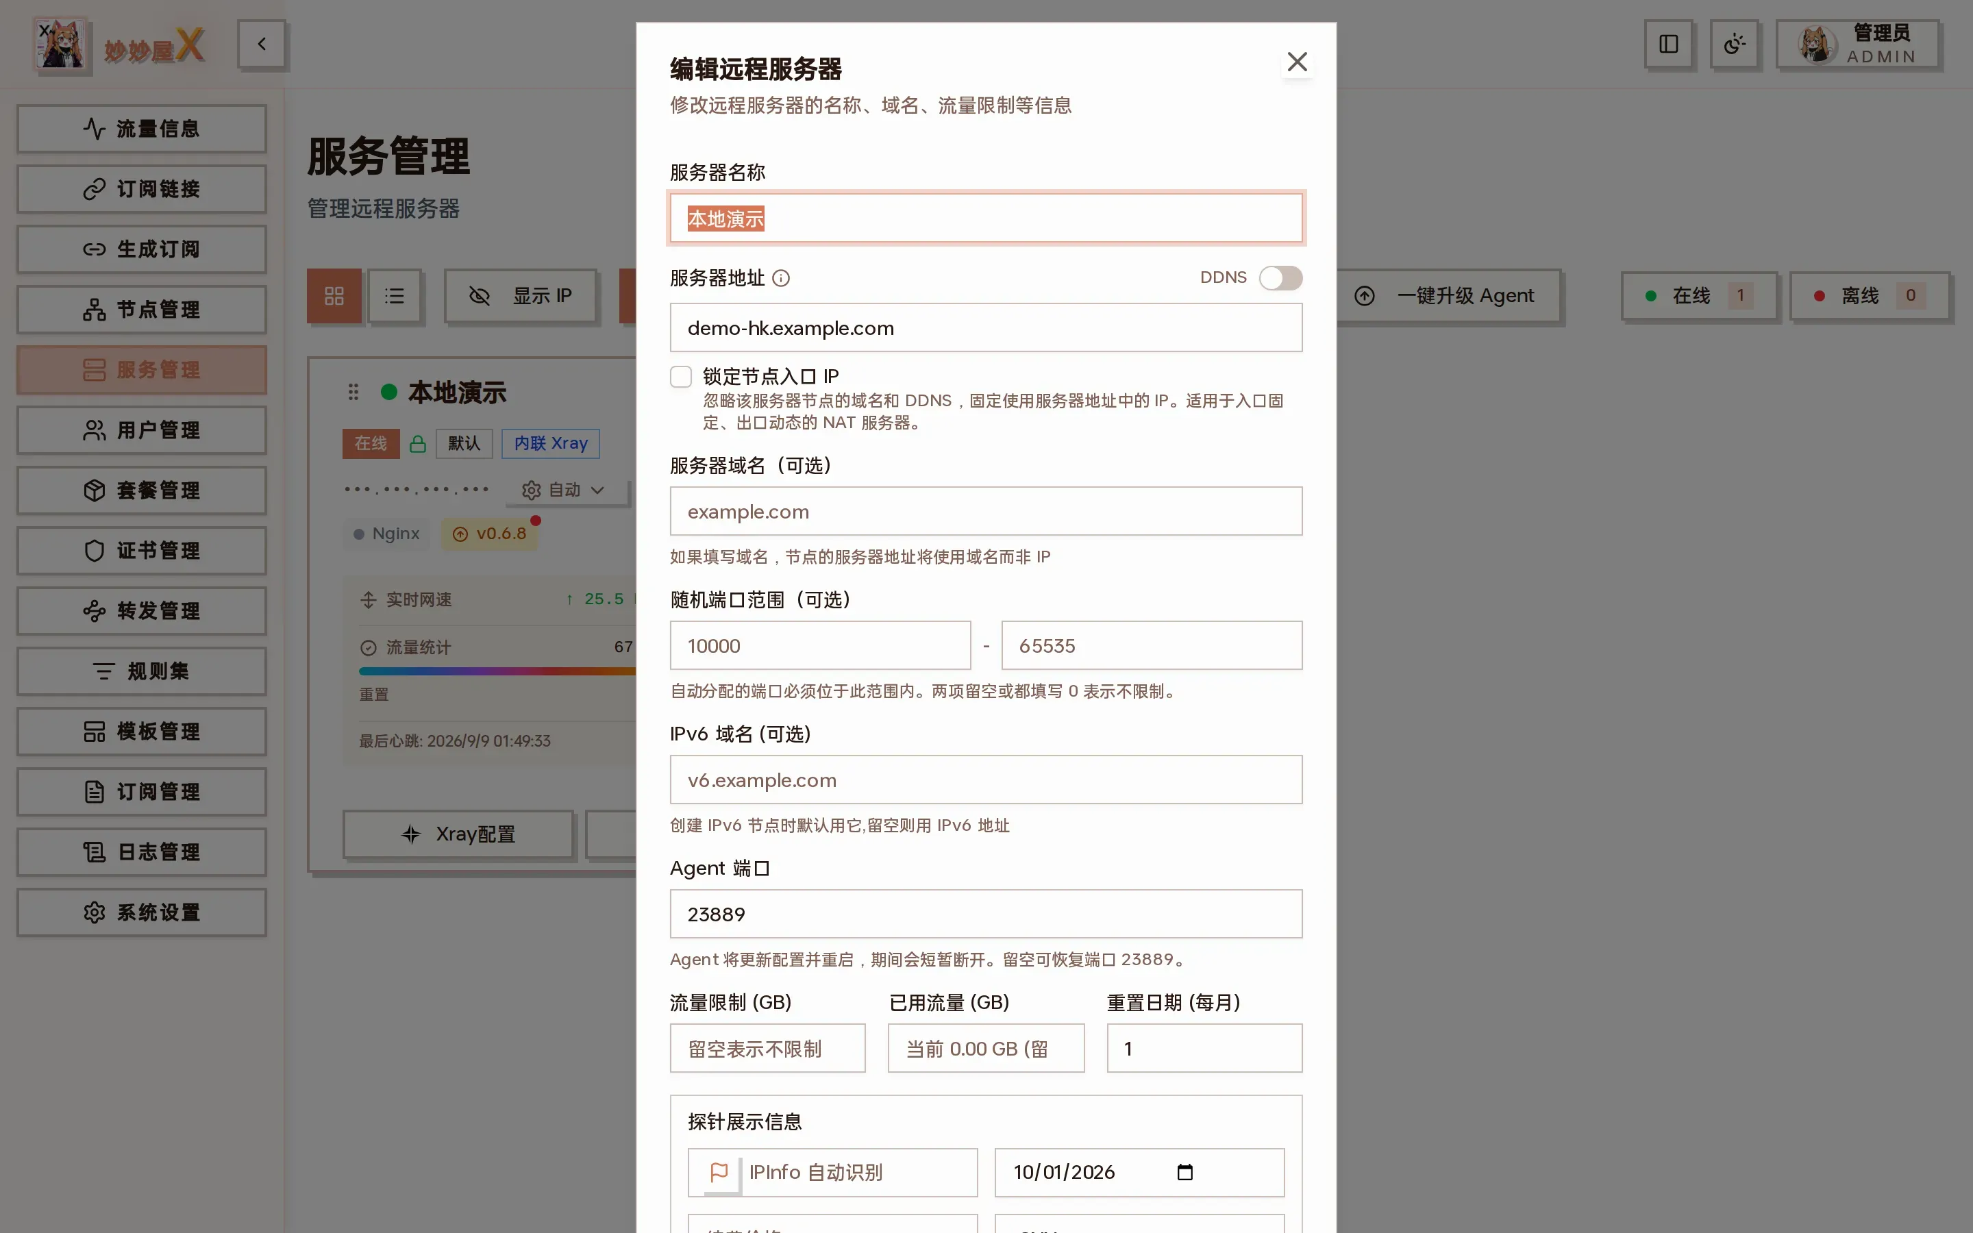The image size is (1973, 1233).
Task: Click the IPv6 域名 v6.example.com field
Action: pyautogui.click(x=986, y=780)
